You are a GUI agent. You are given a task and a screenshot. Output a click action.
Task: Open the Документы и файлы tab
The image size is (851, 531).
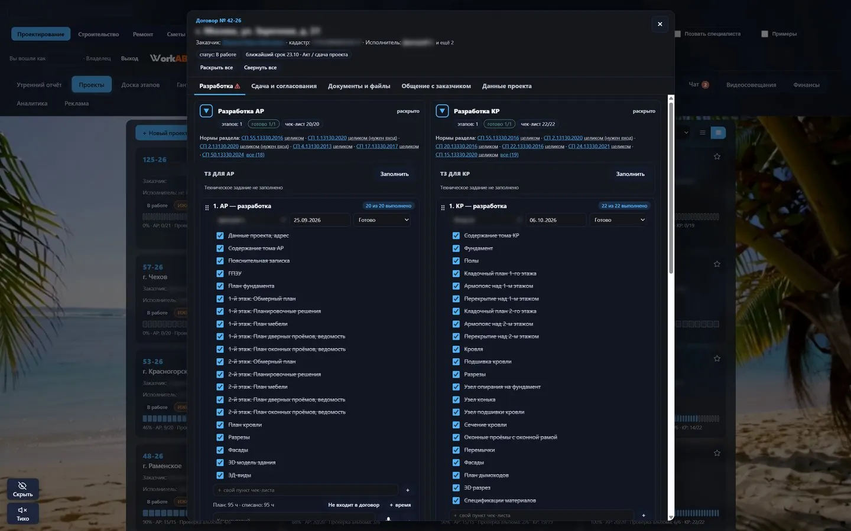(x=359, y=86)
